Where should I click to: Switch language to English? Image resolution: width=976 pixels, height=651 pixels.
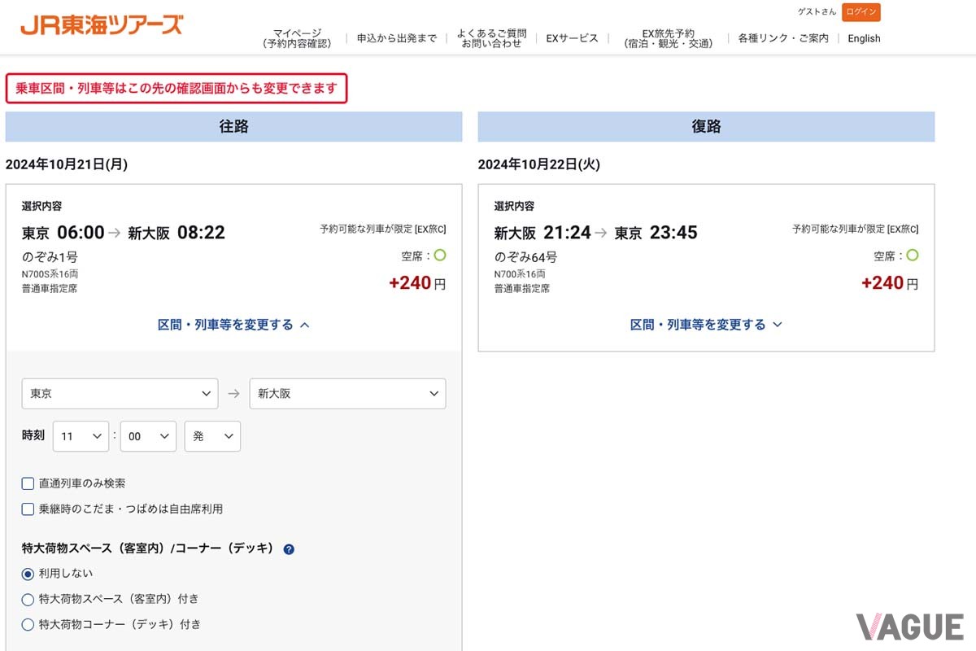864,38
